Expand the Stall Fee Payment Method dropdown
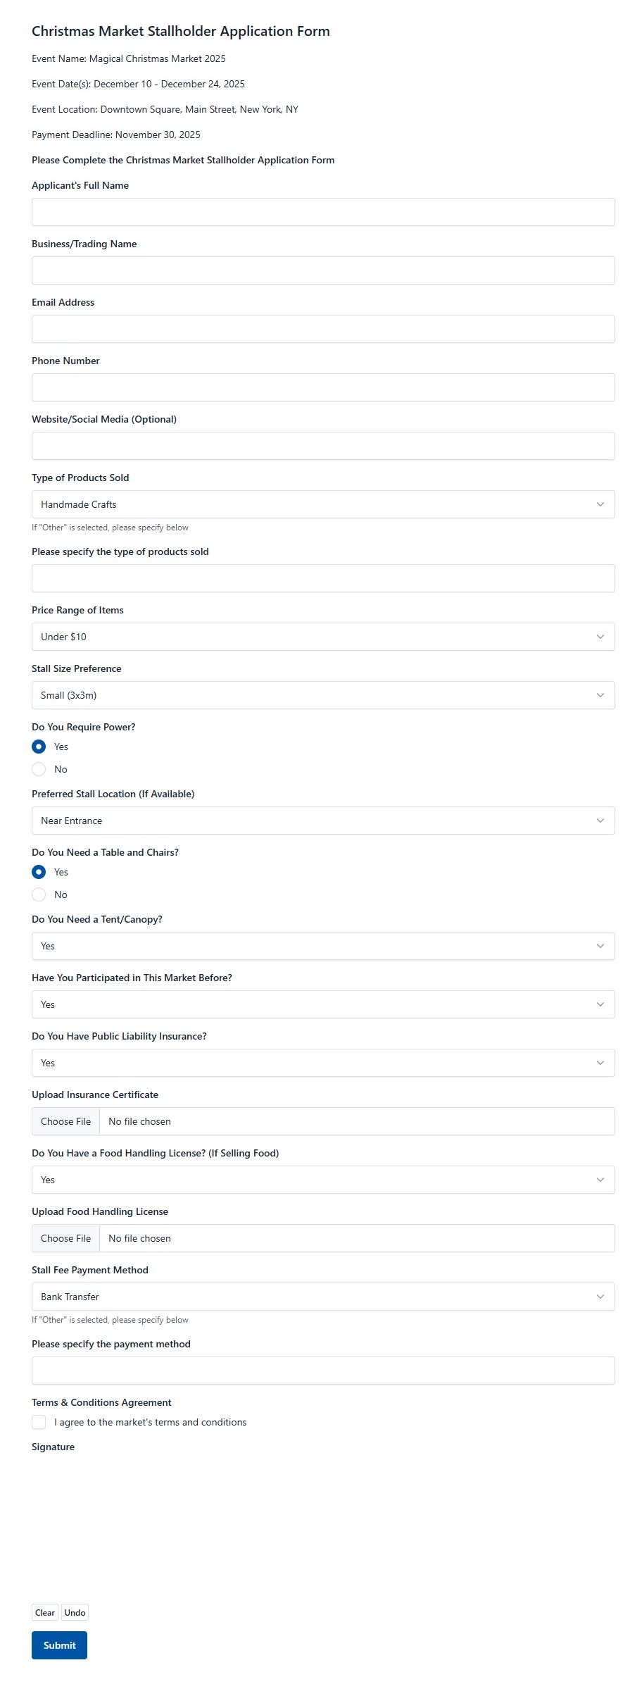 click(x=323, y=1297)
